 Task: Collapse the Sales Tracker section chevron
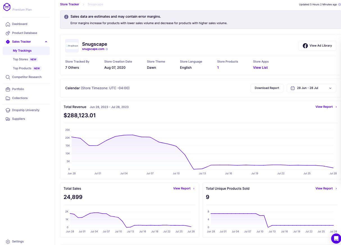point(46,42)
